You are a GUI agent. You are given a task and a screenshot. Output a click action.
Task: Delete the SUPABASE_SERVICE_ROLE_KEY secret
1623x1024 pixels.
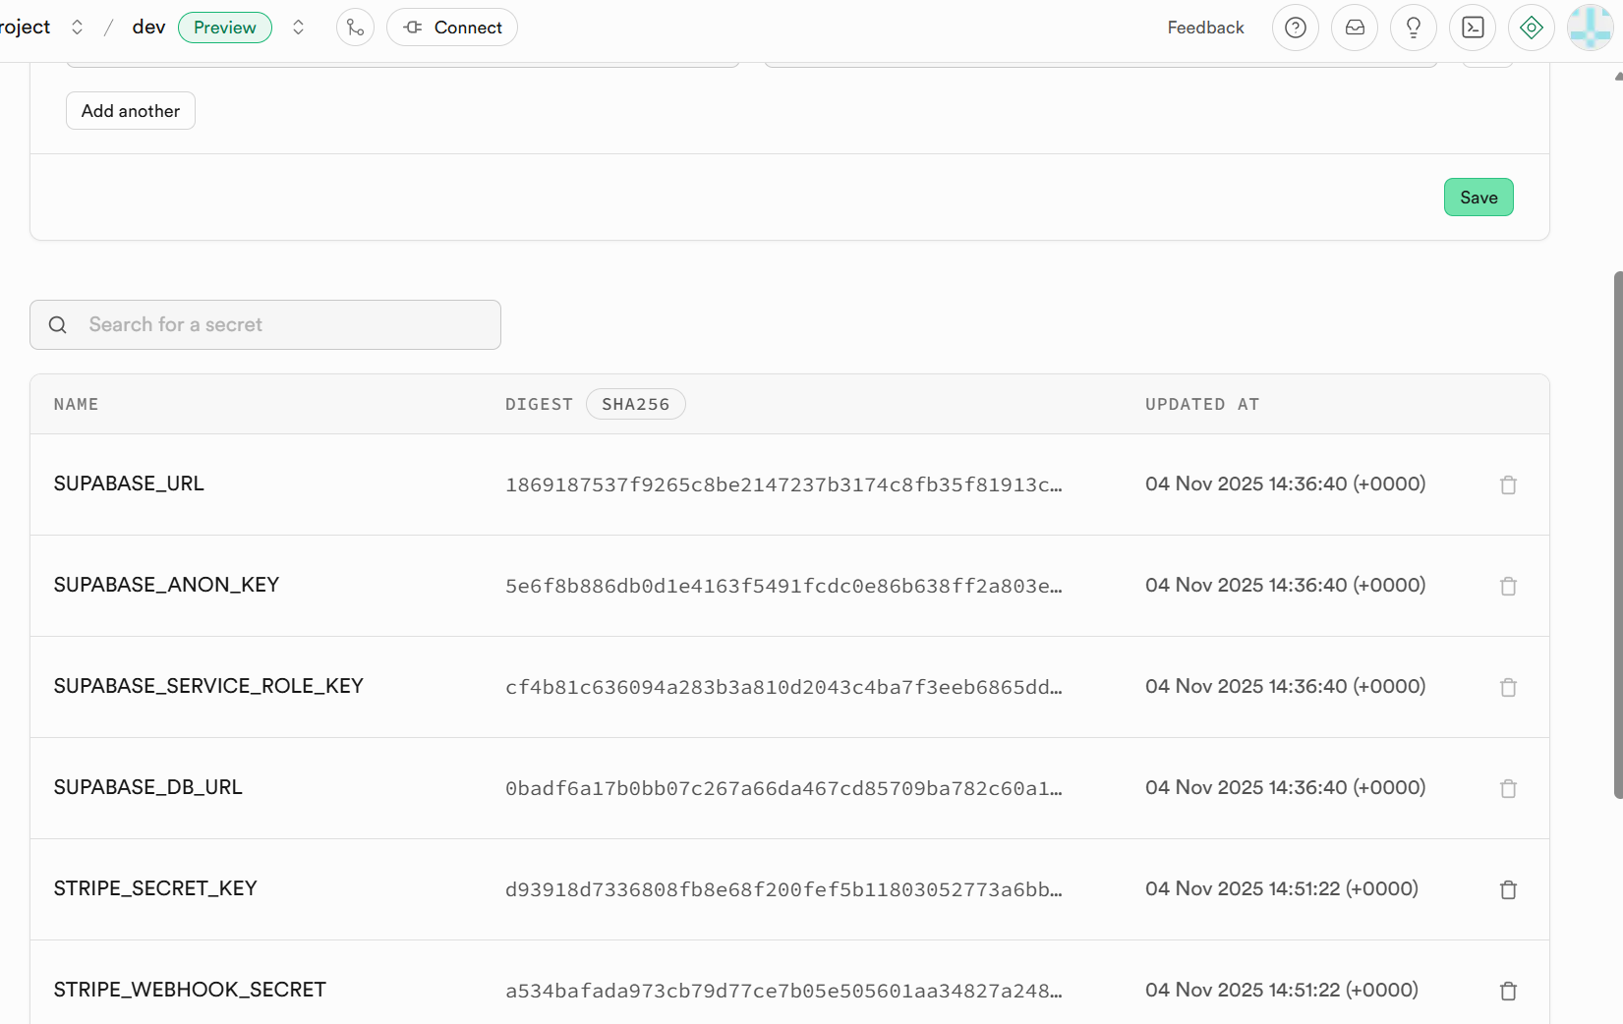click(1508, 687)
